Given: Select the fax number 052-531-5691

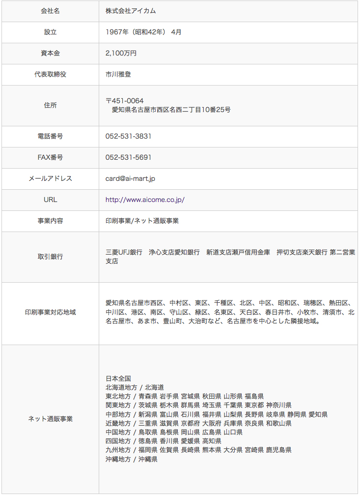Looking at the screenshot, I should tap(128, 157).
